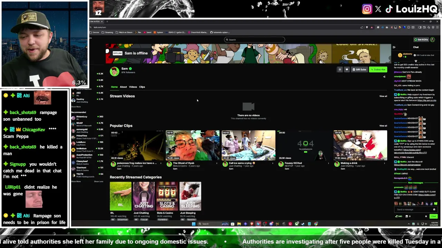
Task: Switch to the Videos tab
Action: click(133, 87)
